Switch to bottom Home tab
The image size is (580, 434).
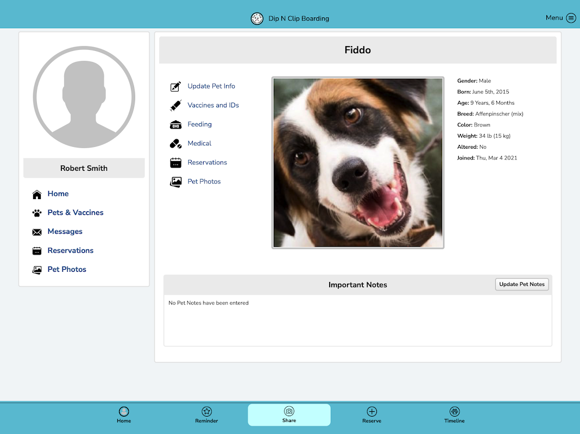point(124,415)
